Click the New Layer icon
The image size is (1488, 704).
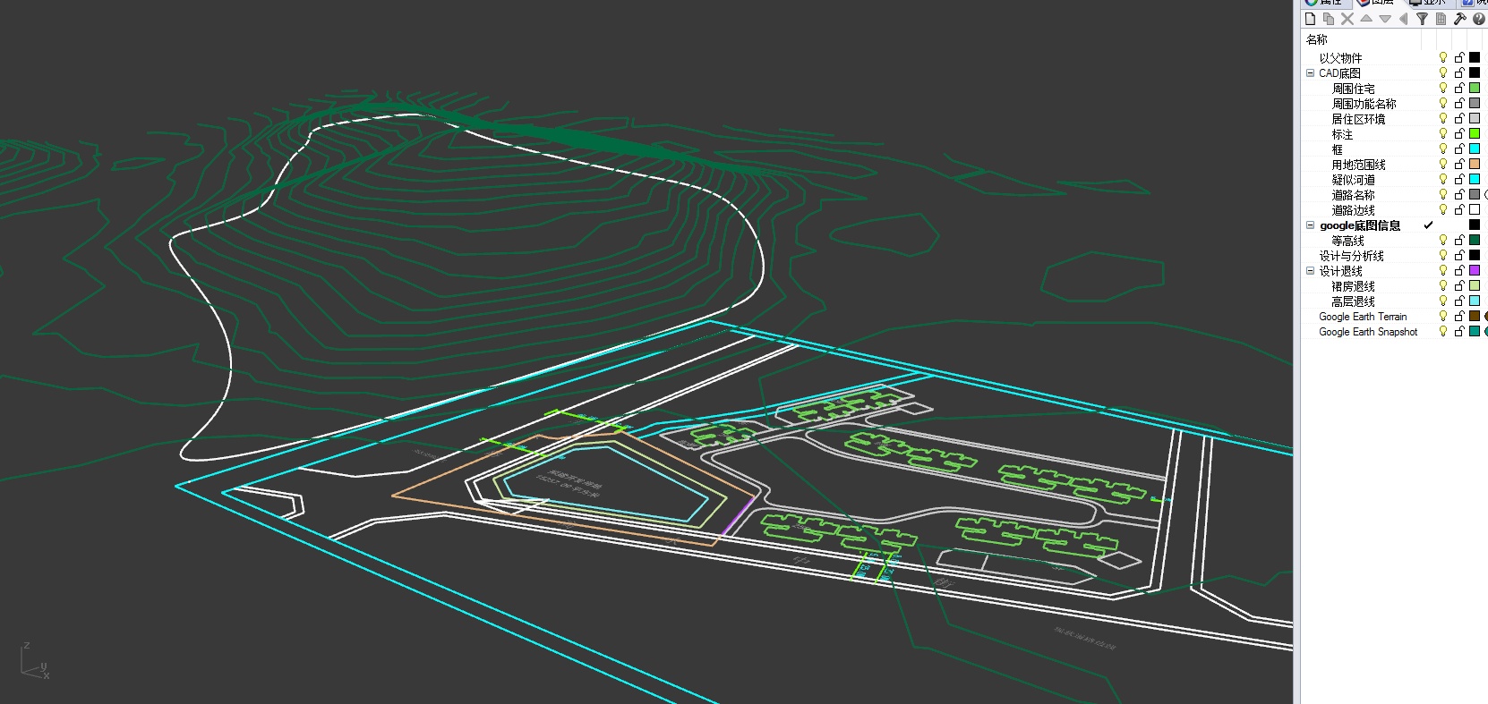tap(1310, 19)
